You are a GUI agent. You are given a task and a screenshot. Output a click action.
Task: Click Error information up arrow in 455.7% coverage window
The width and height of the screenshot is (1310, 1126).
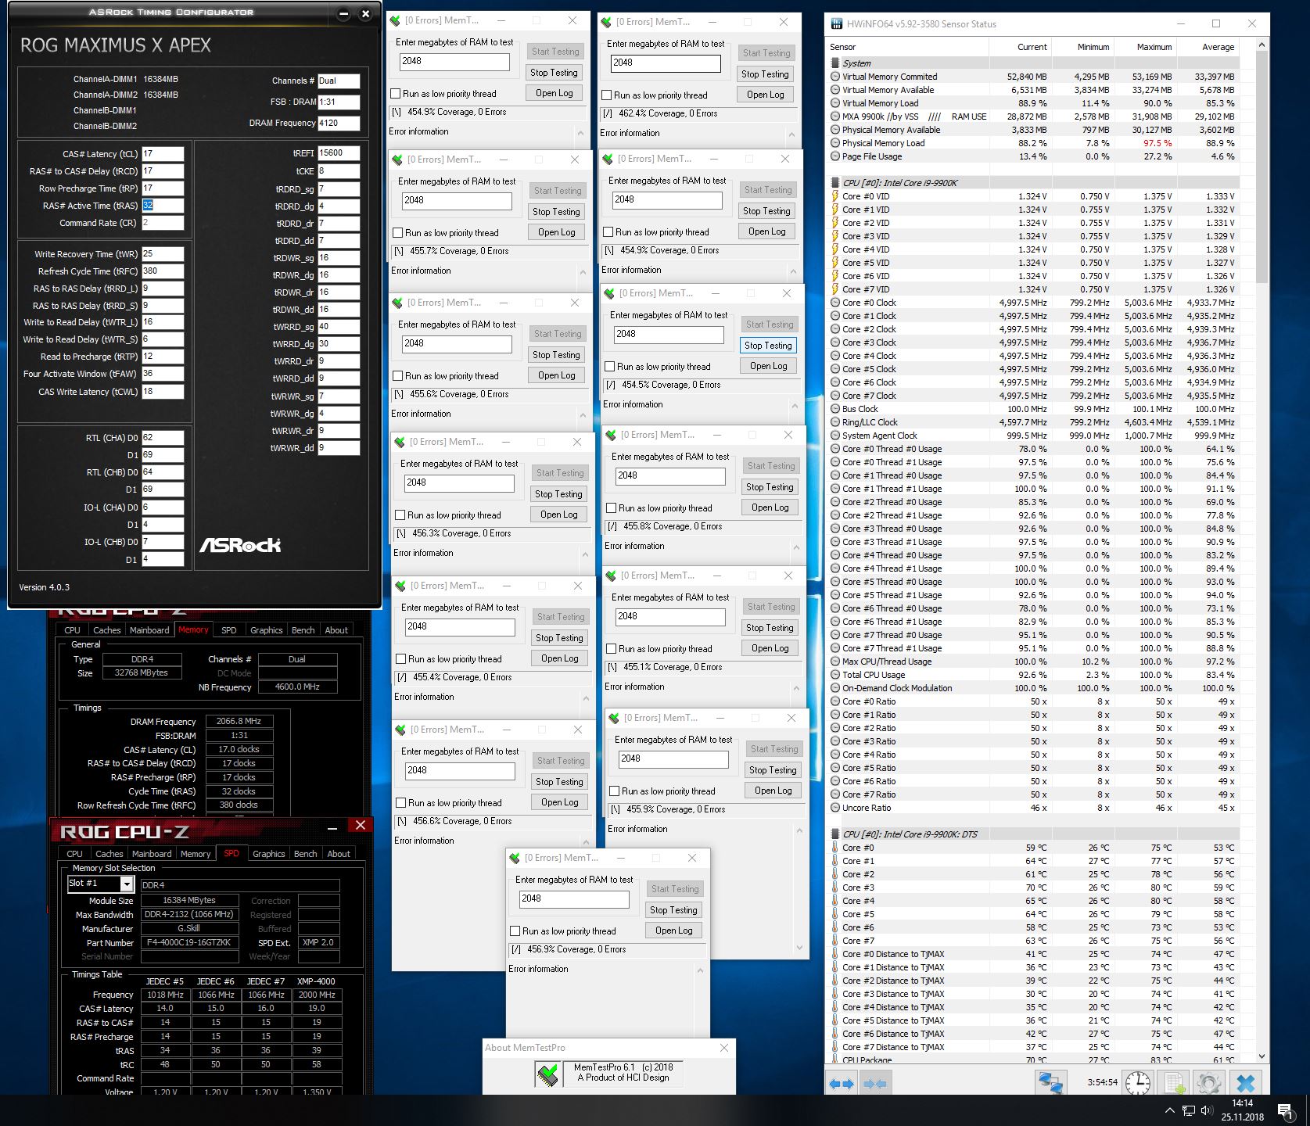(x=583, y=272)
